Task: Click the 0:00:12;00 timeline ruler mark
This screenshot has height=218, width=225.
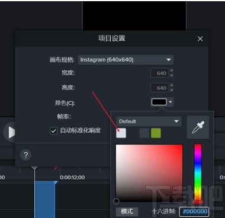Action: click(x=72, y=177)
